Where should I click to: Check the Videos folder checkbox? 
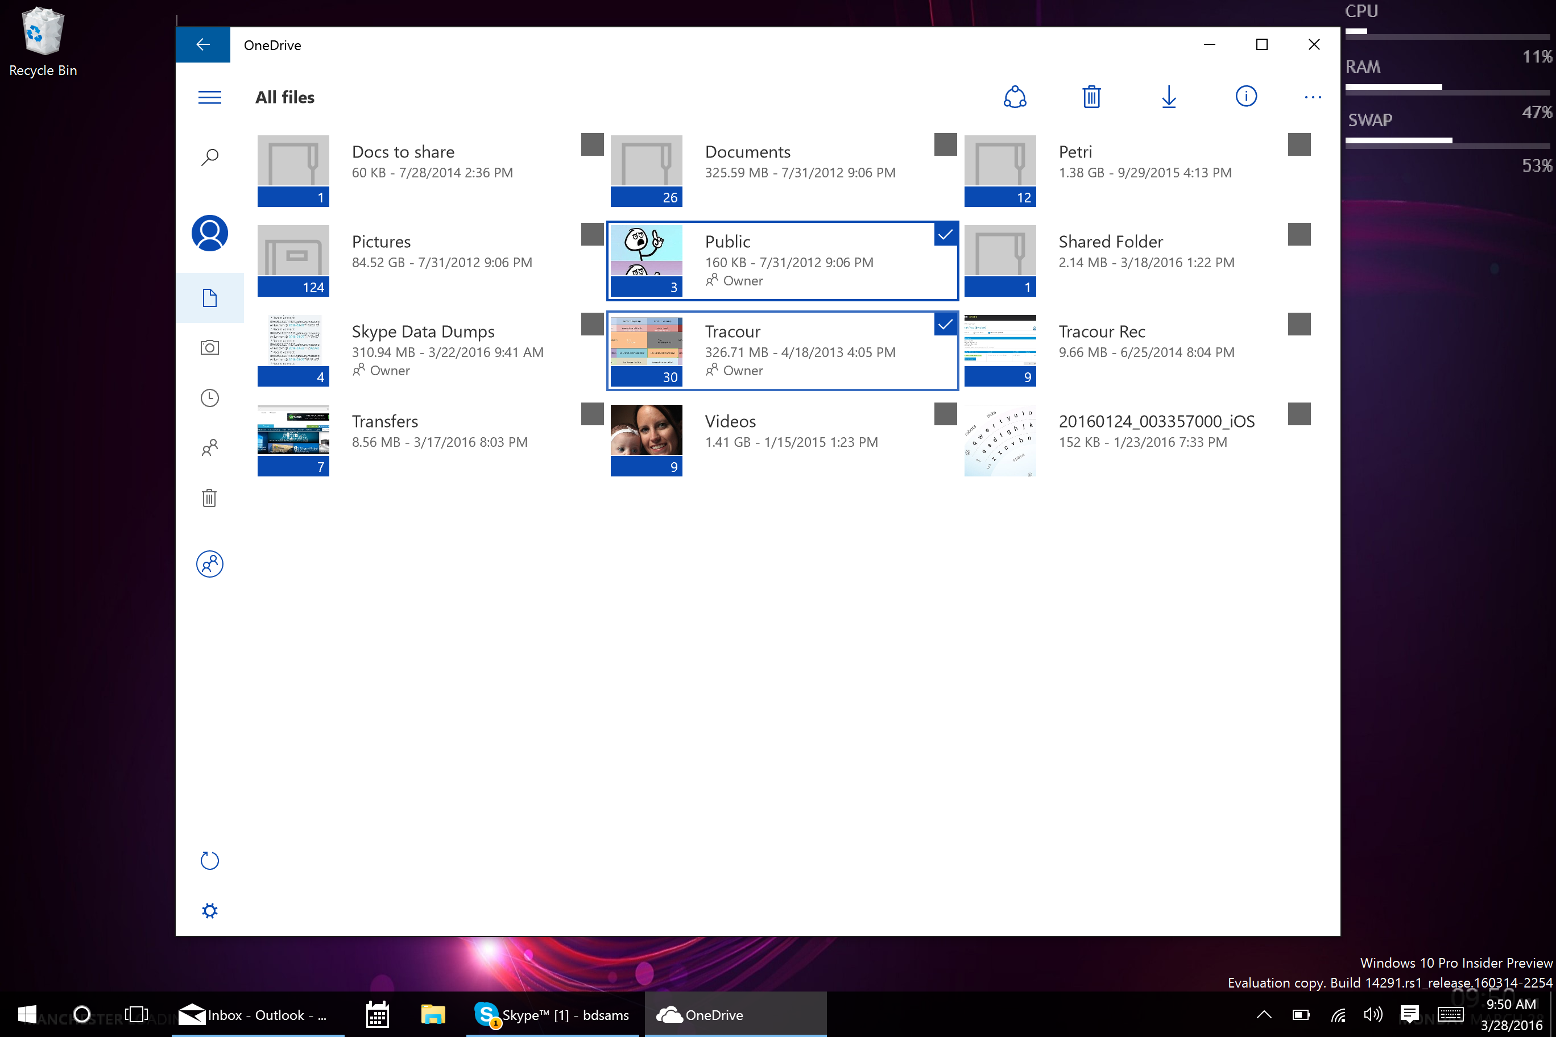click(x=945, y=414)
